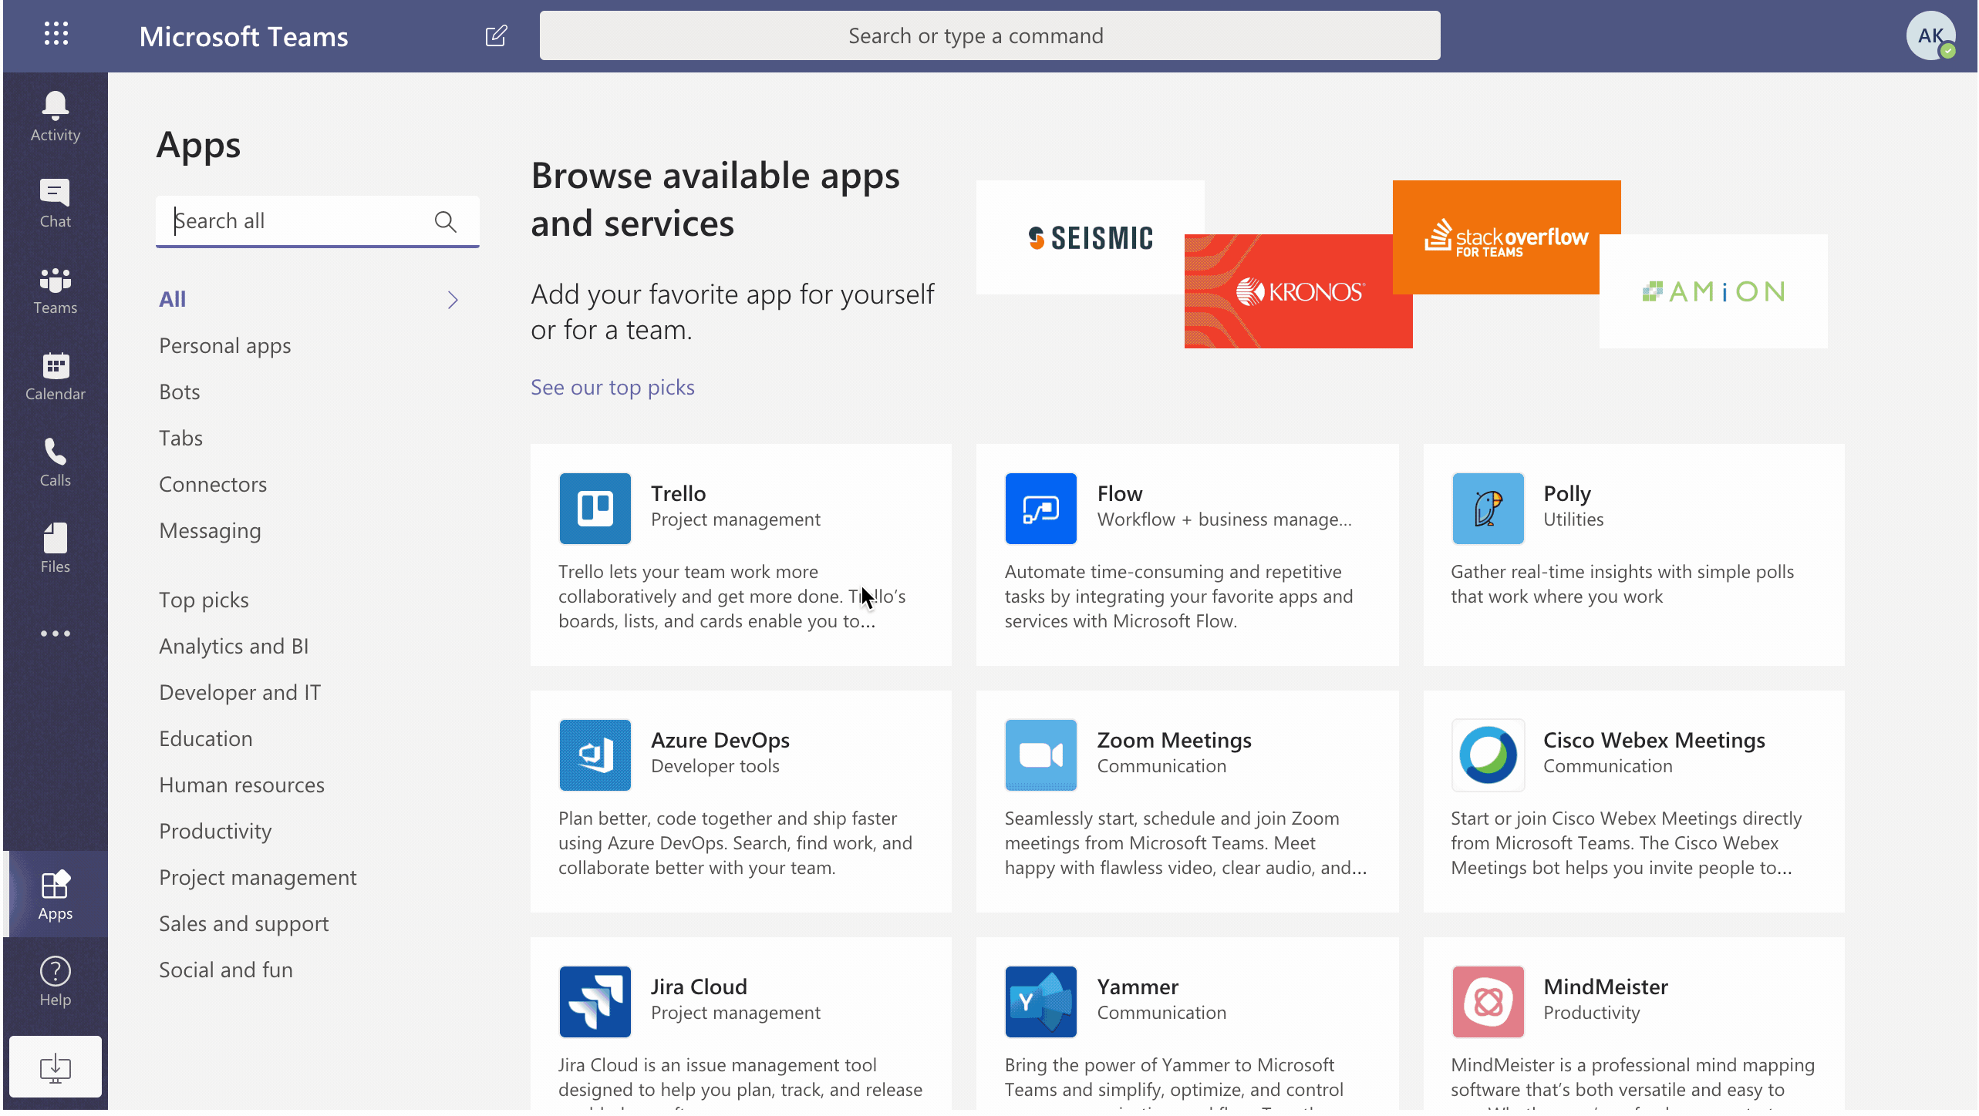Click the Polly app icon
Screen dimensions: 1979x1116
1488,509
